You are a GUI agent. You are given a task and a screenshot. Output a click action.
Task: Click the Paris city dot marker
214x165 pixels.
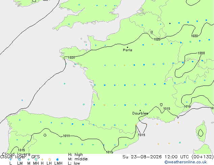tap(128, 47)
